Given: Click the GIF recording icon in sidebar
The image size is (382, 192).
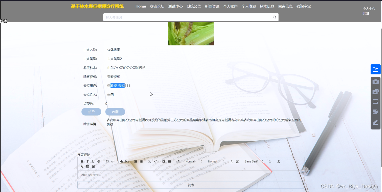Looking at the screenshot, I should tap(376, 101).
